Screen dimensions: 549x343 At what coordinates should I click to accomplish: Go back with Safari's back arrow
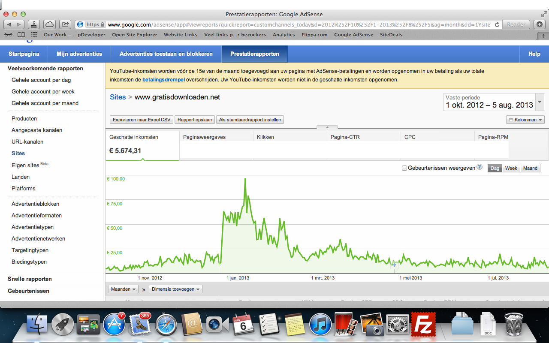point(9,24)
